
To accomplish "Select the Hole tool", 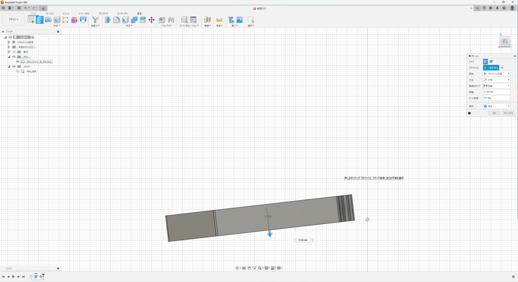I will click(57, 20).
